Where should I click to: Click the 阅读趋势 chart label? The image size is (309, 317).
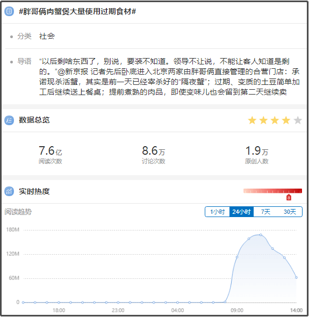click(18, 212)
